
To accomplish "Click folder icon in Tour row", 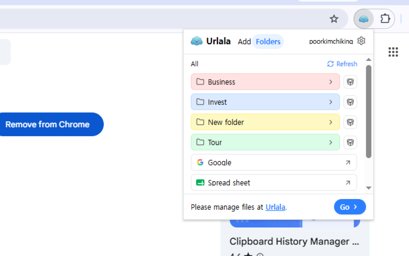I will click(x=200, y=142).
